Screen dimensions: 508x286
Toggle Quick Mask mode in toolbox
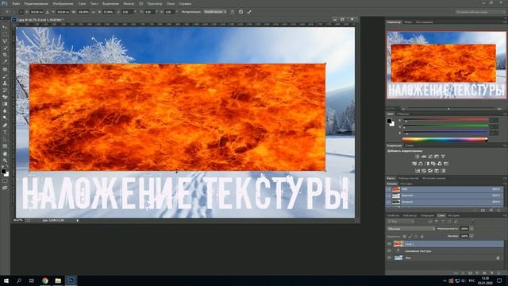pos(5,181)
